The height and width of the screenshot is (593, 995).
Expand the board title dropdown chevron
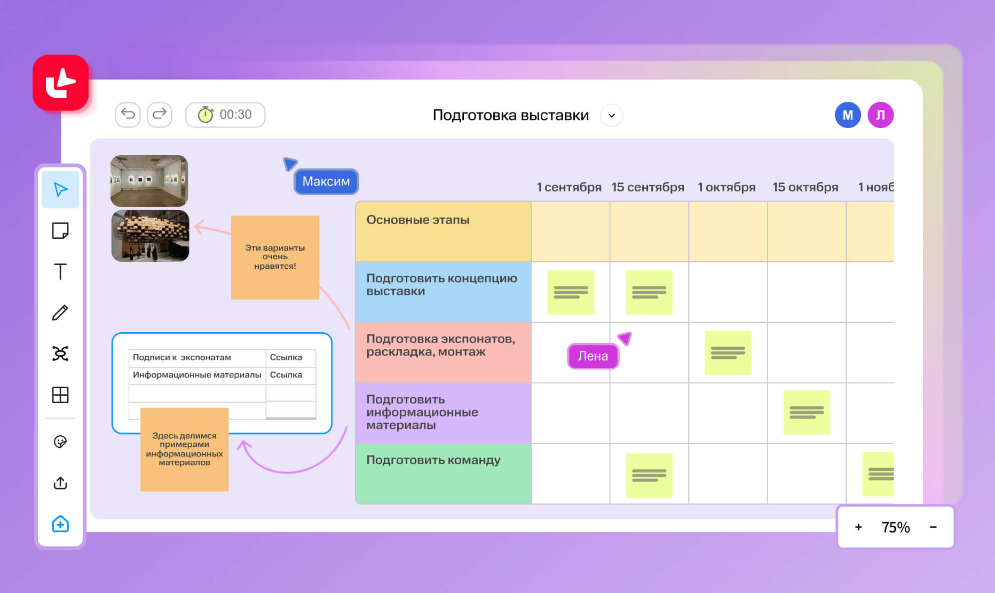[612, 115]
